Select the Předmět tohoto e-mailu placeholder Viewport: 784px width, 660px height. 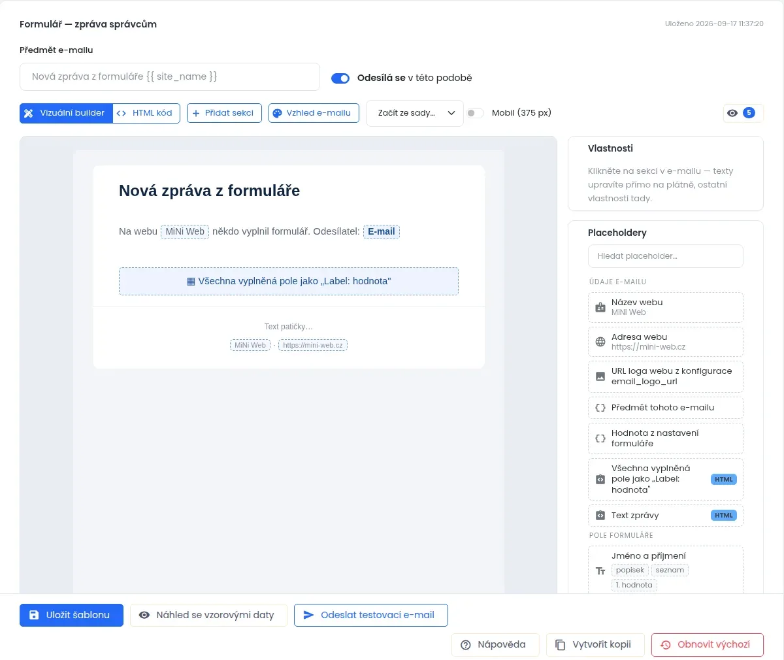pos(666,408)
